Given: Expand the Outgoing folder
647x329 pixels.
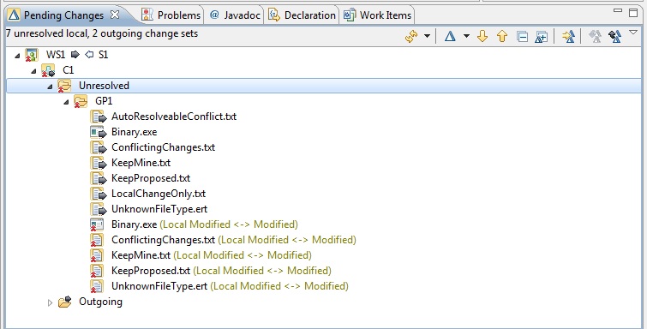Looking at the screenshot, I should [x=50, y=302].
